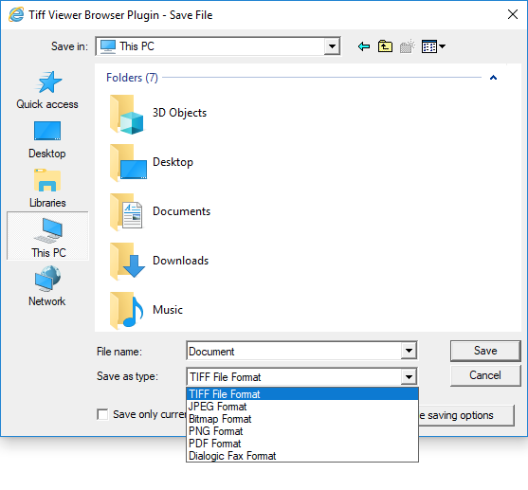Select Desktop in the places sidebar
This screenshot has width=528, height=490.
[47, 139]
